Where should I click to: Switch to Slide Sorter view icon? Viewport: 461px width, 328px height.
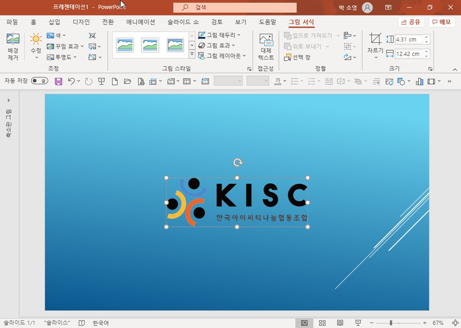322,323
